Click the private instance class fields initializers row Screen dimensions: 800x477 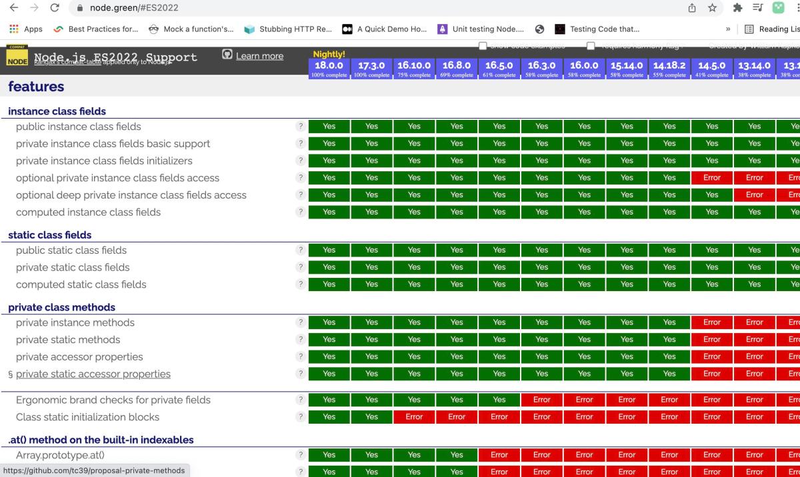point(104,161)
